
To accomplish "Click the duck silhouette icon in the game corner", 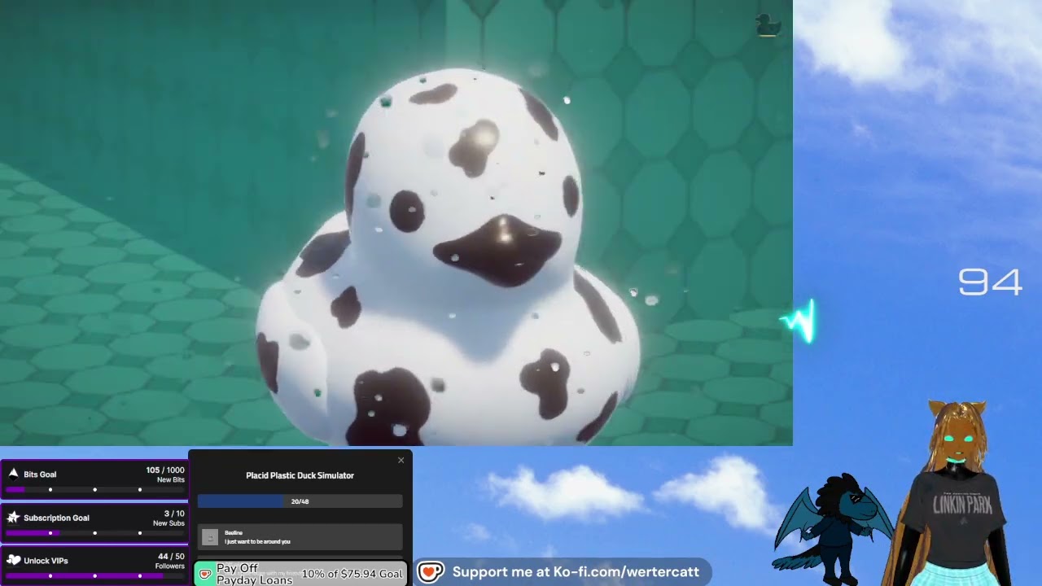I will (768, 25).
